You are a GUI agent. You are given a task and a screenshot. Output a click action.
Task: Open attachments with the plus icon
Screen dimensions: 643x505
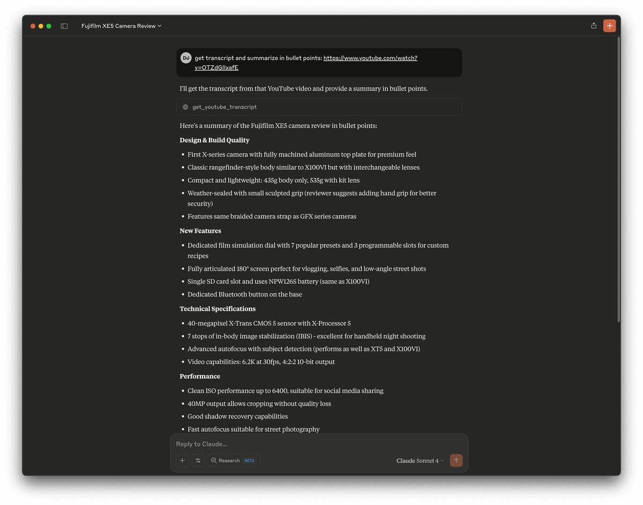(182, 461)
